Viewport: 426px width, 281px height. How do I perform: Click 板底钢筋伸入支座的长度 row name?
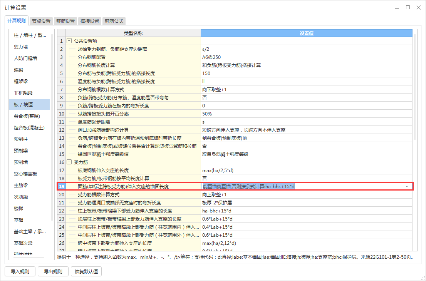click(103, 171)
